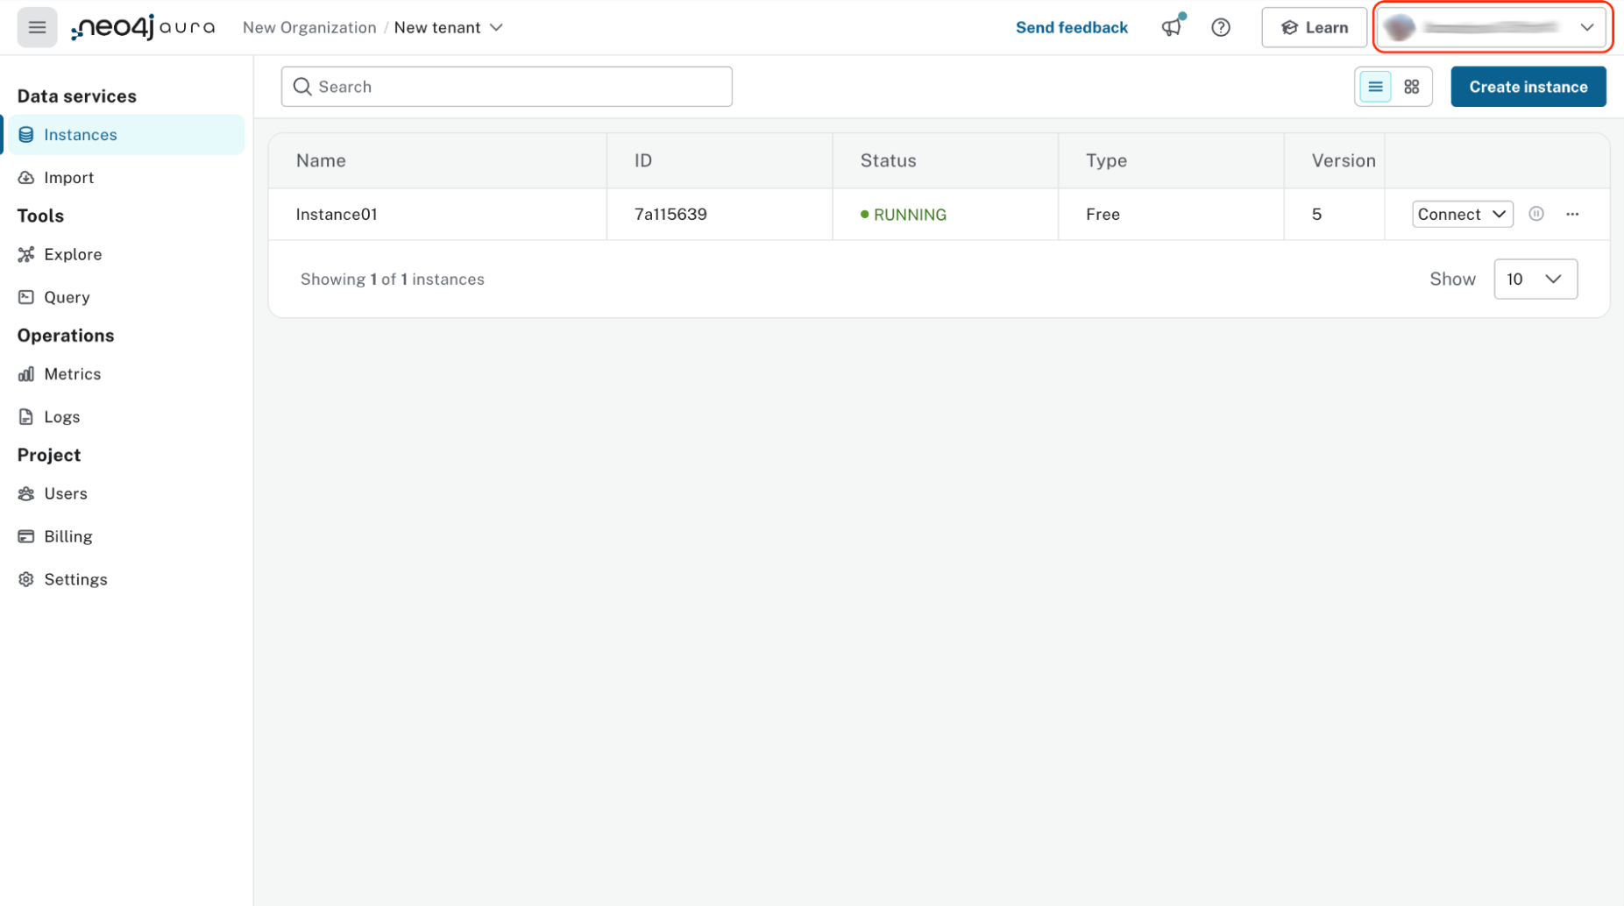1624x906 pixels.
Task: Pause Instance01 using the pause icon
Action: [1535, 214]
